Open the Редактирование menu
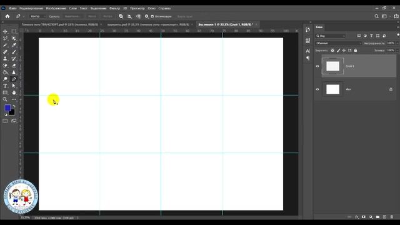This screenshot has height=225, width=400. (31, 8)
